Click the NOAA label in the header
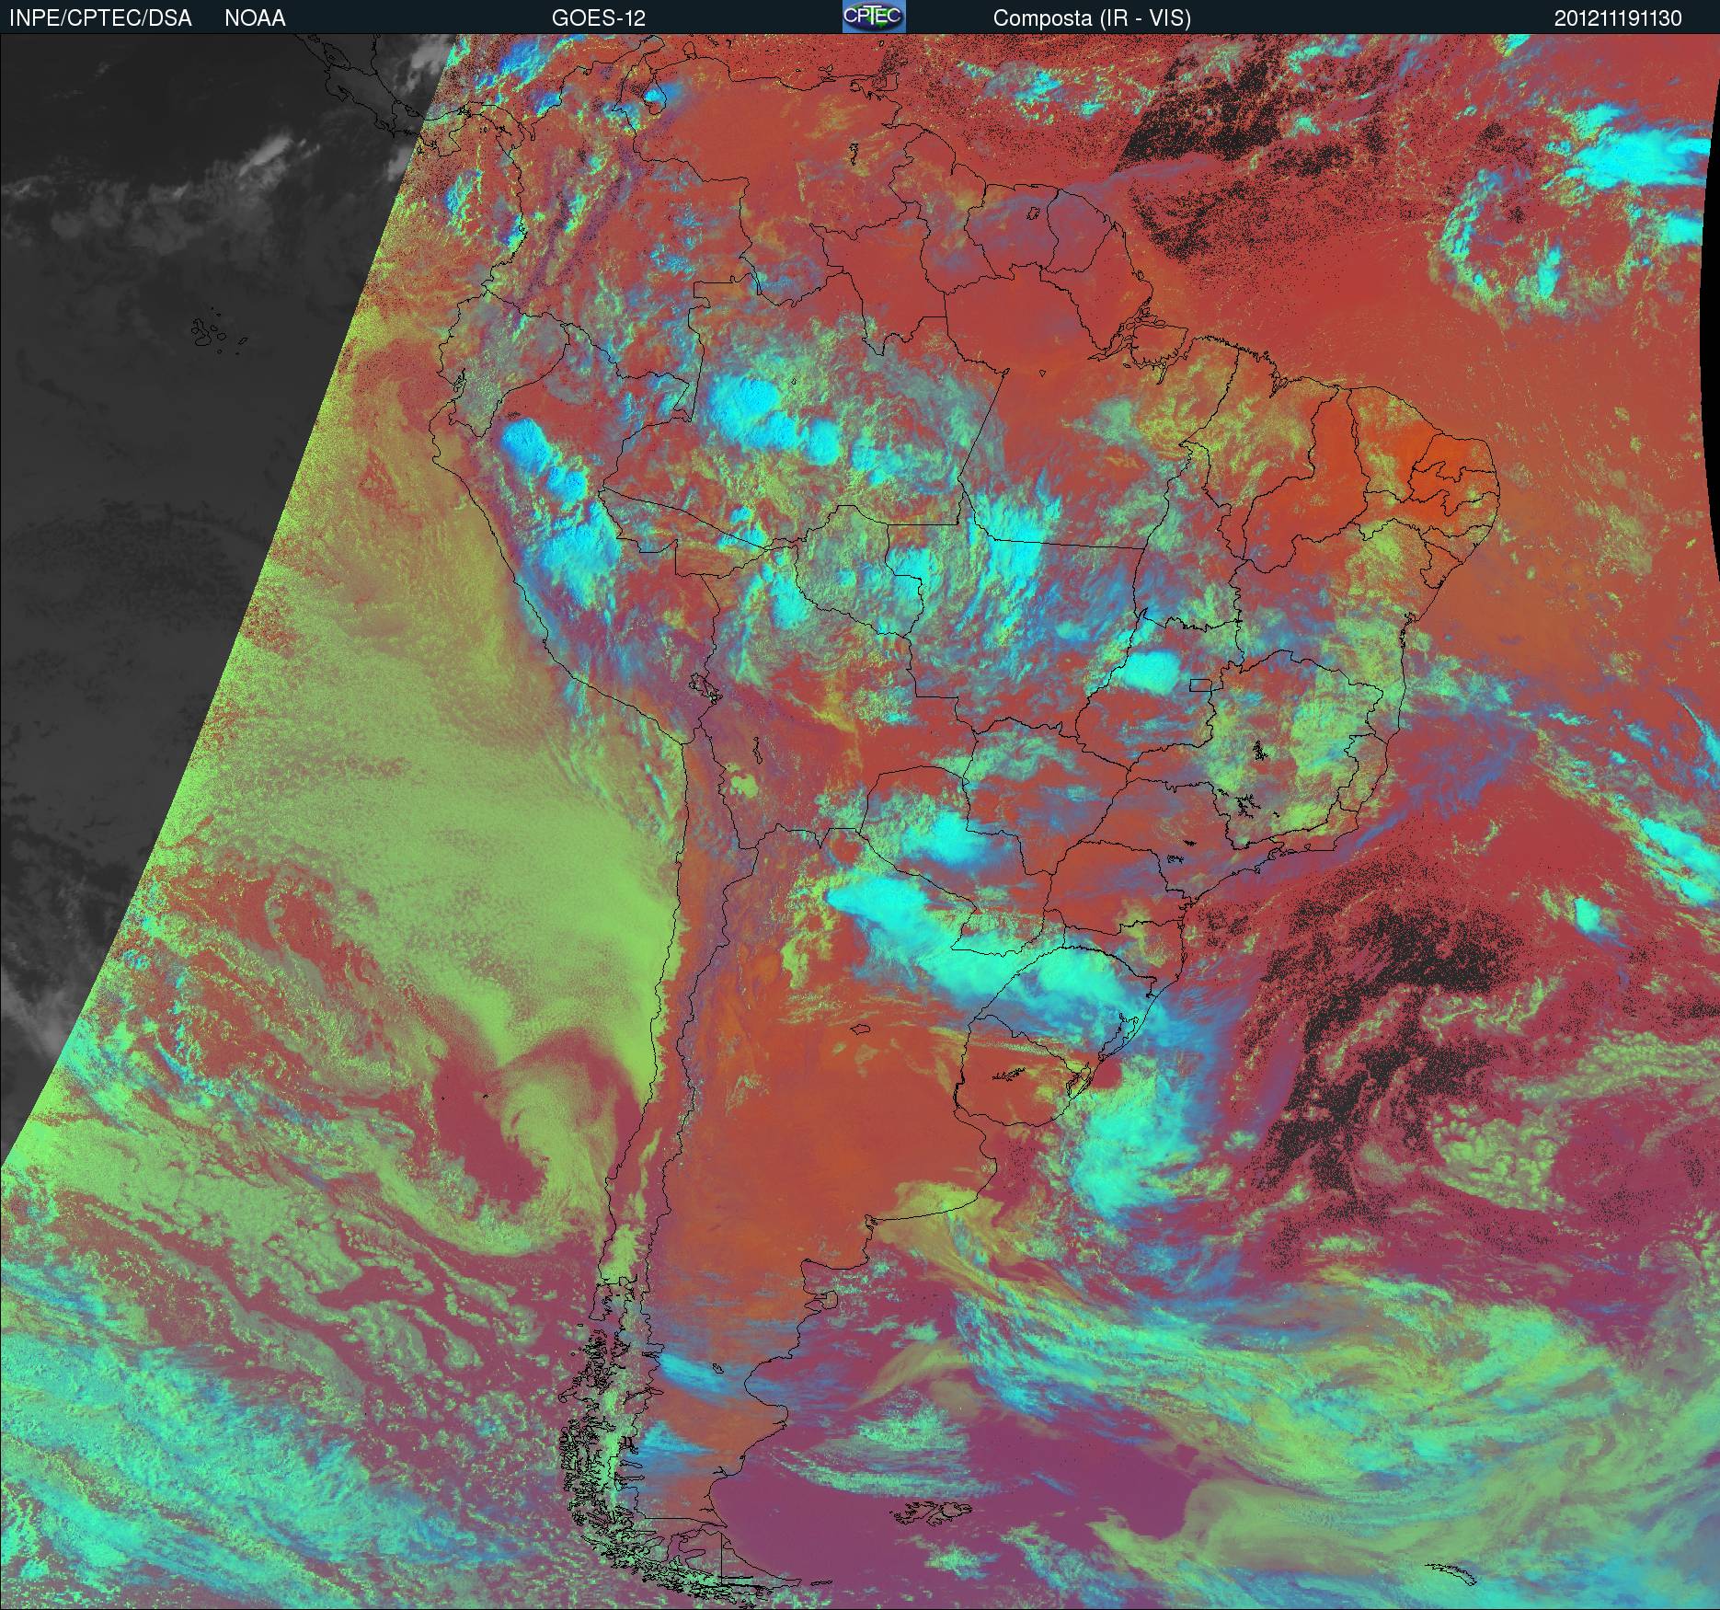The image size is (1720, 1610). pyautogui.click(x=255, y=18)
